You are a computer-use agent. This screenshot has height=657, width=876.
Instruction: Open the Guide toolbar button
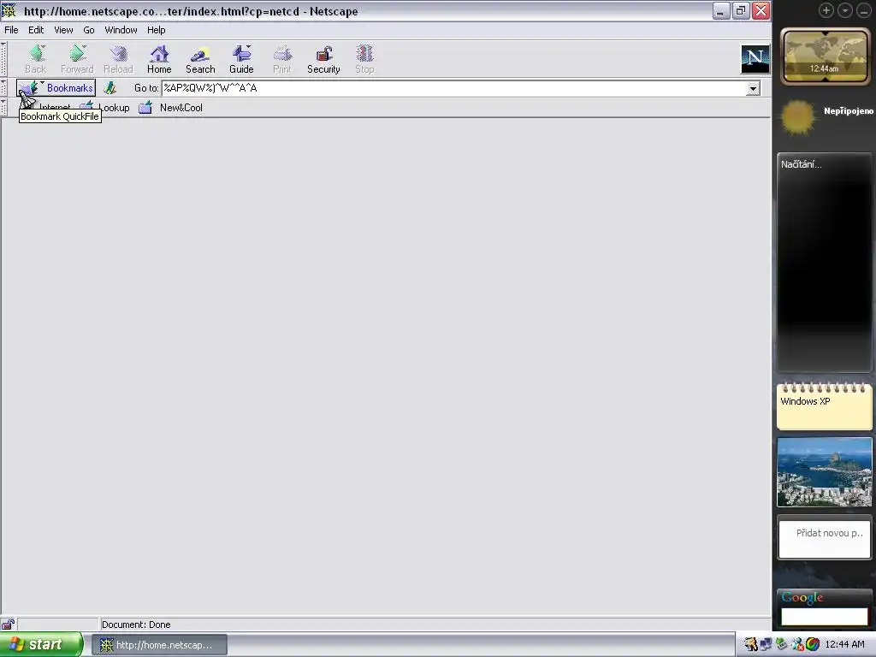241,59
